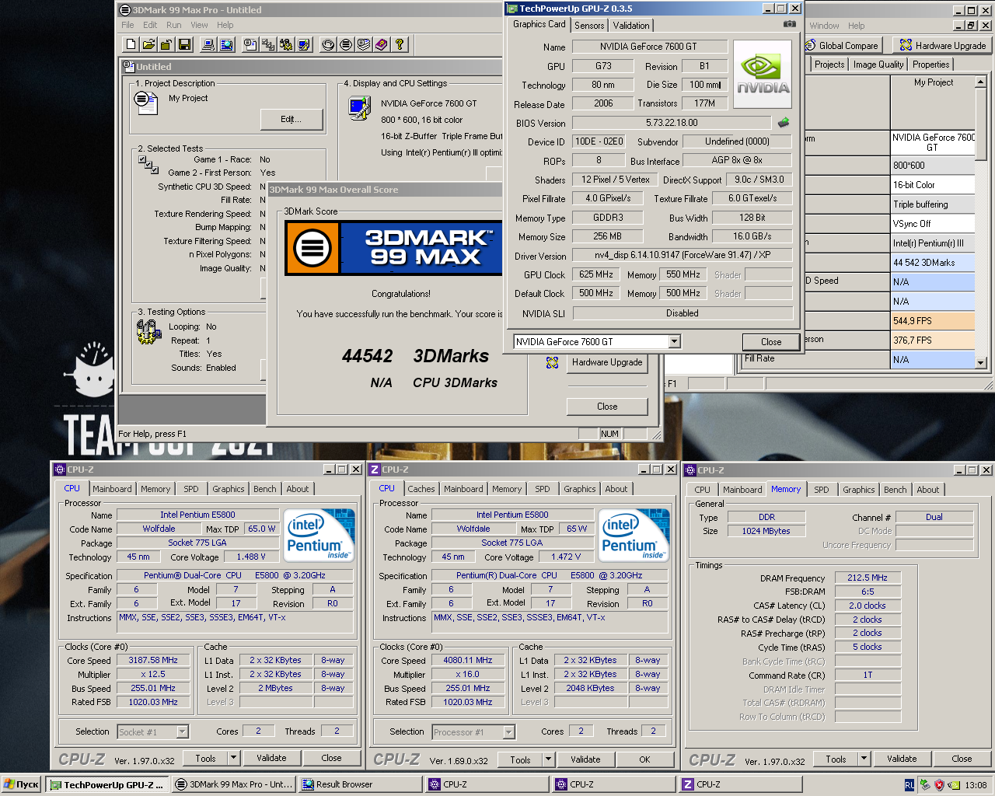Click the yellow question mark toolbar icon
Image resolution: width=995 pixels, height=796 pixels.
[x=400, y=45]
